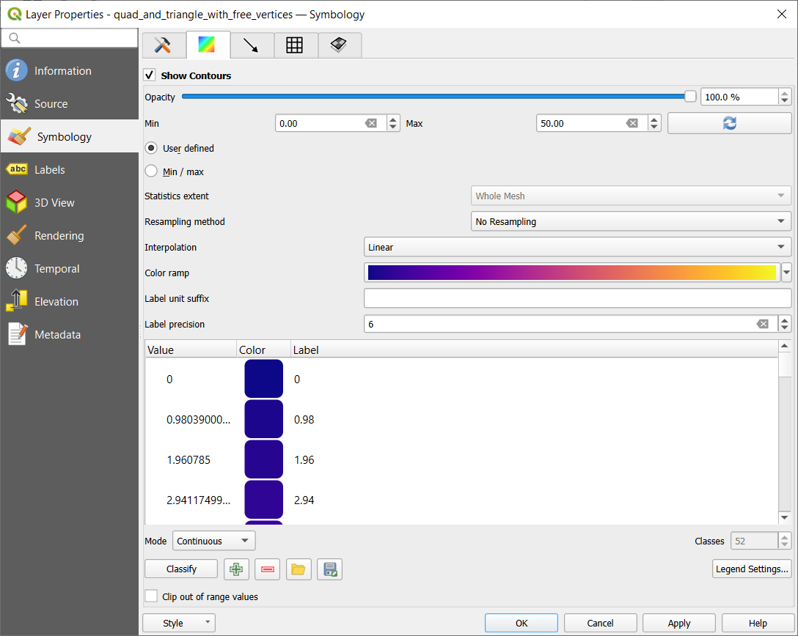Click the Classify button

point(181,569)
